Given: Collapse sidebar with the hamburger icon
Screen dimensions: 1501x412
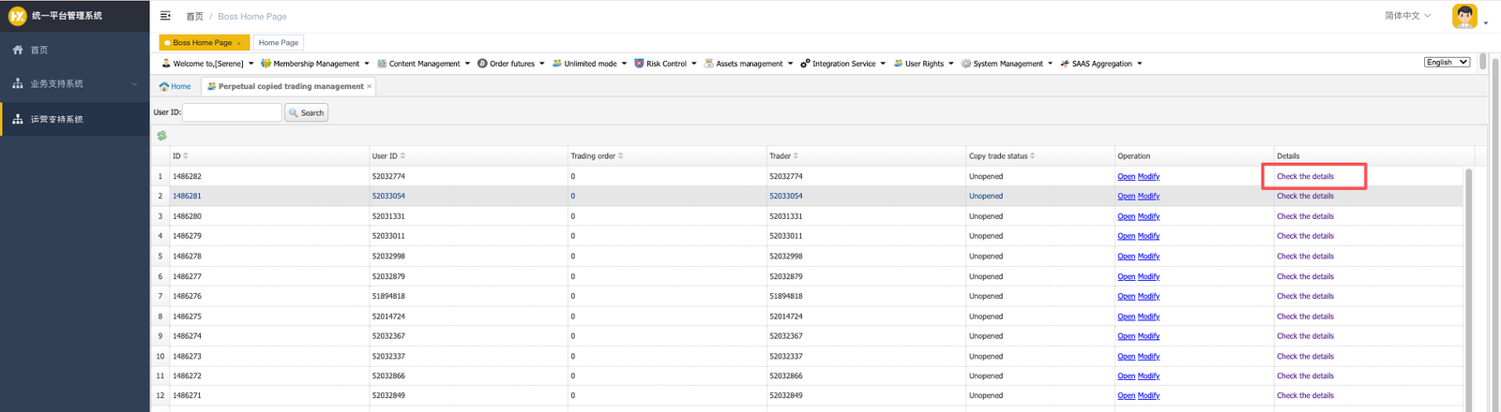Looking at the screenshot, I should click(165, 16).
